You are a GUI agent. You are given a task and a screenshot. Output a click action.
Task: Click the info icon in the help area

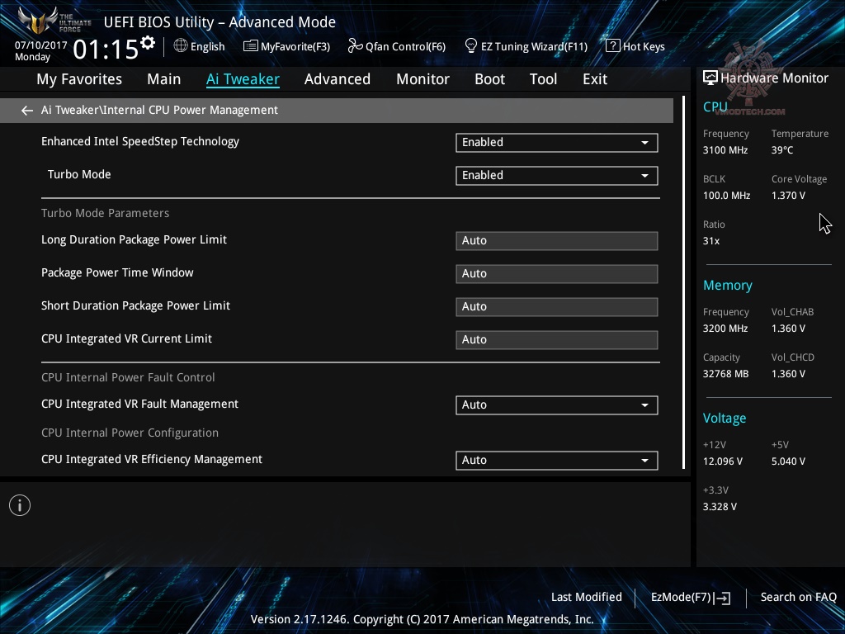point(20,505)
